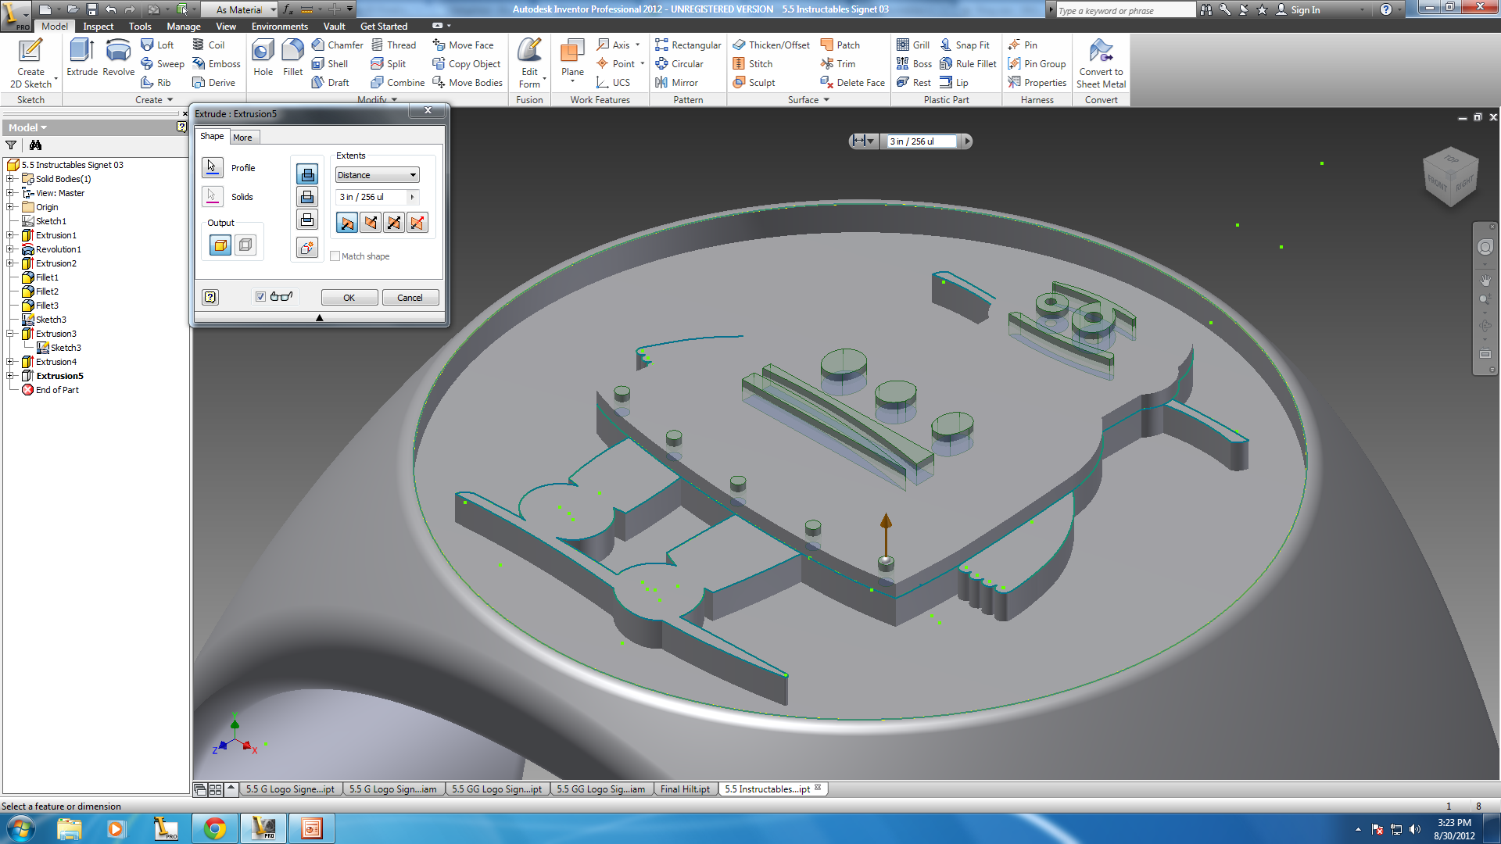
Task: Select the Hole tool
Action: [x=263, y=58]
